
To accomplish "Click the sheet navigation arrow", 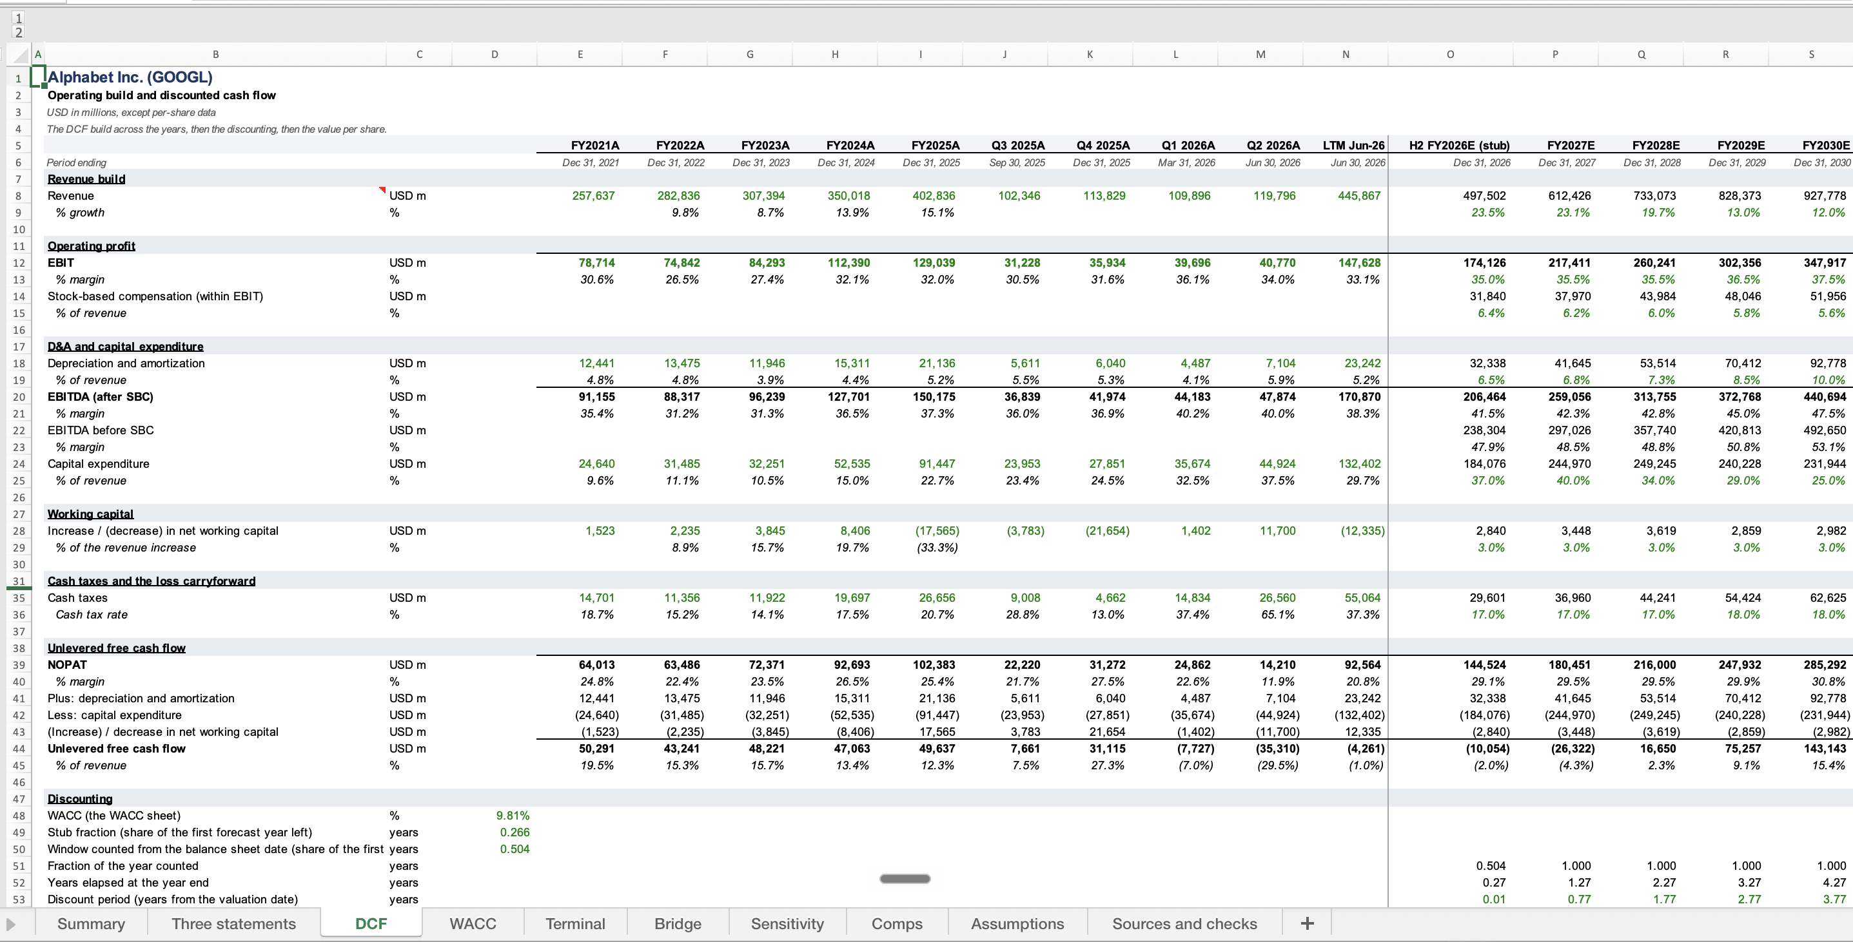I will coord(10,924).
